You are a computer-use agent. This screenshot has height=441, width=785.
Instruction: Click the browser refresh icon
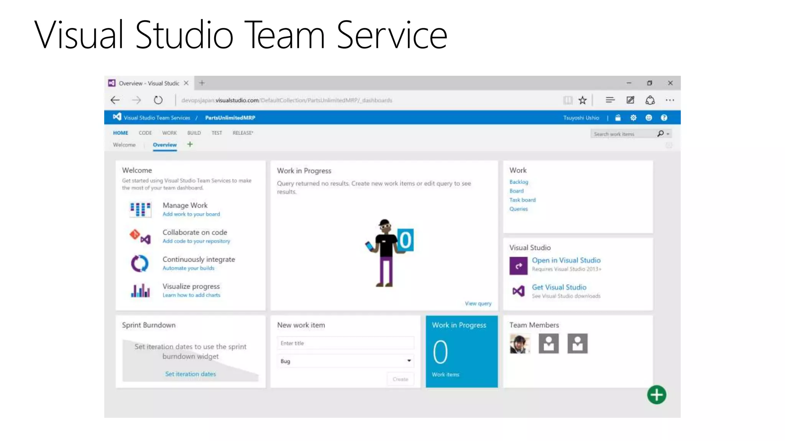click(x=158, y=100)
